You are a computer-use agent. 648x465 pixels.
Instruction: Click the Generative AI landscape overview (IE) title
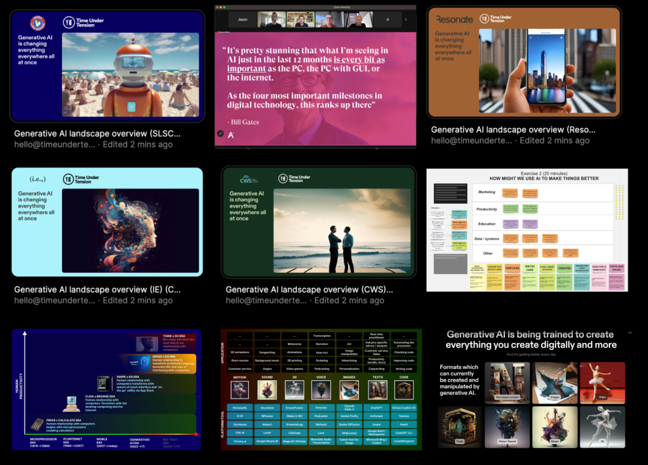97,290
